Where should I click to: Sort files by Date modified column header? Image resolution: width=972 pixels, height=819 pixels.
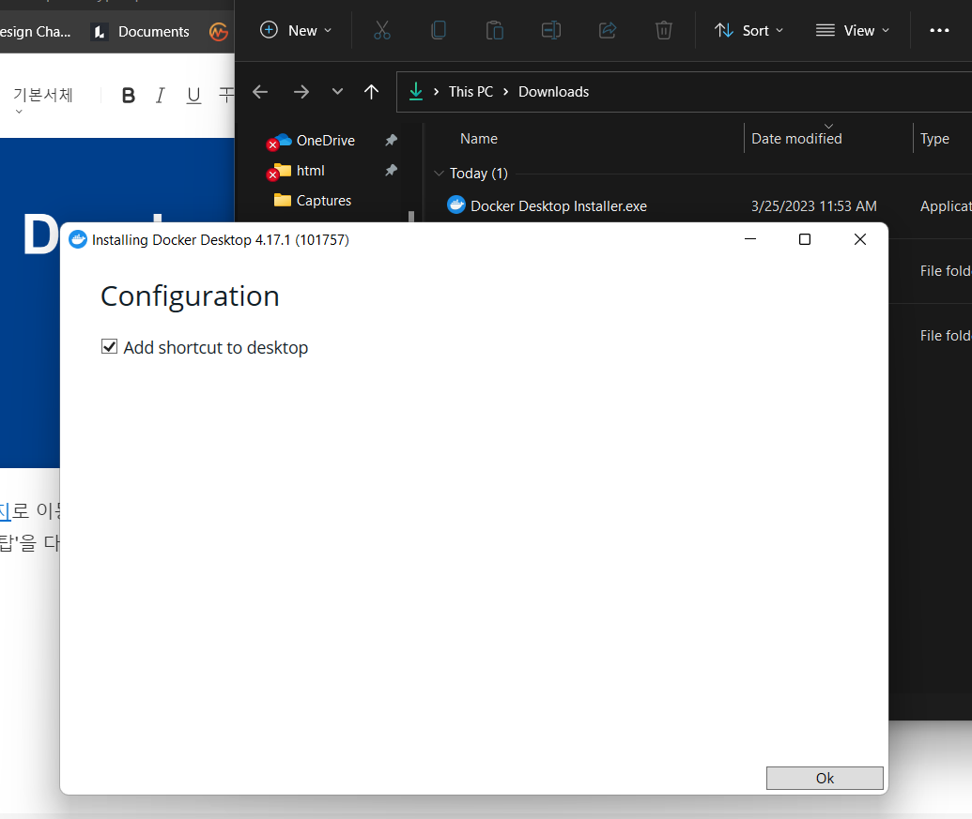pyautogui.click(x=796, y=139)
